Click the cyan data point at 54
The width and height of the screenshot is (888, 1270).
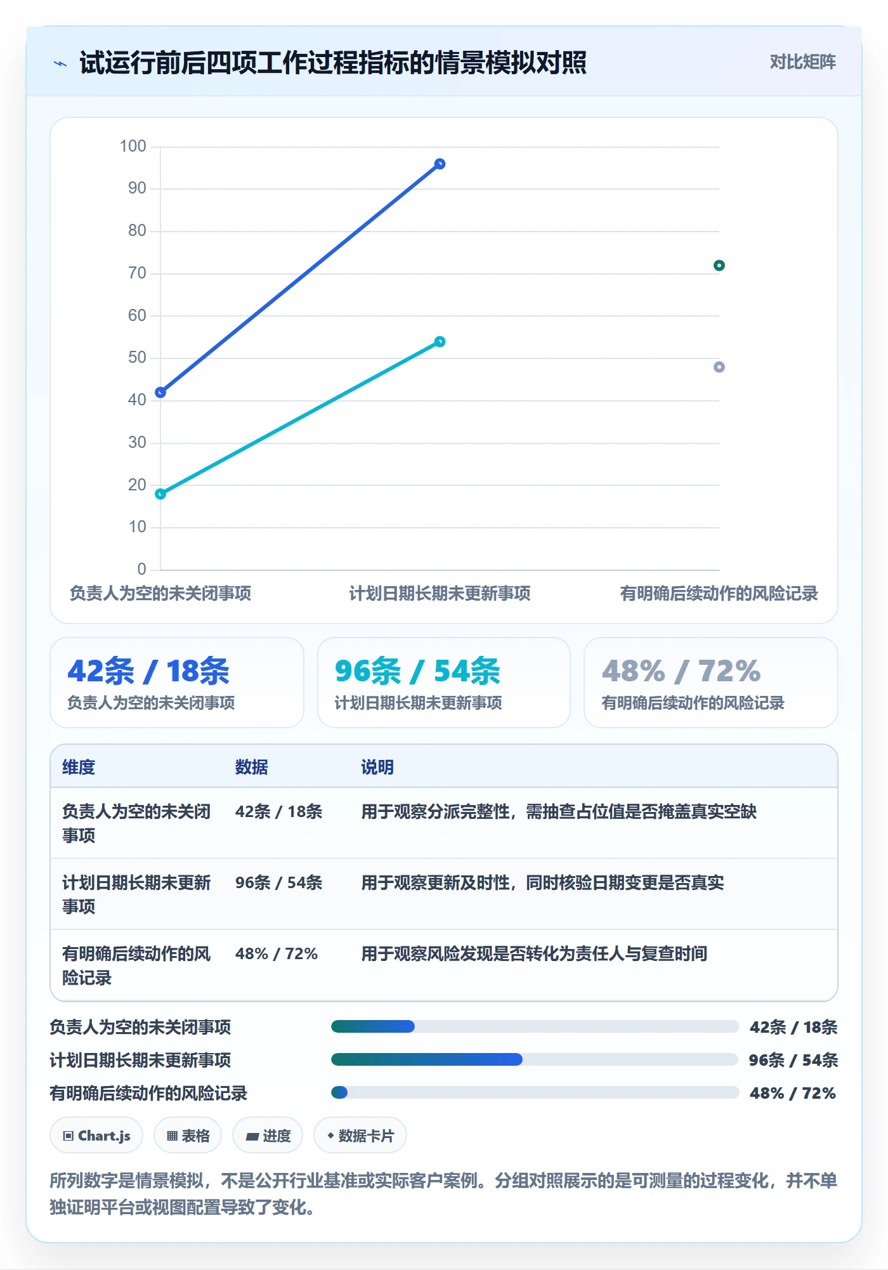[x=440, y=341]
